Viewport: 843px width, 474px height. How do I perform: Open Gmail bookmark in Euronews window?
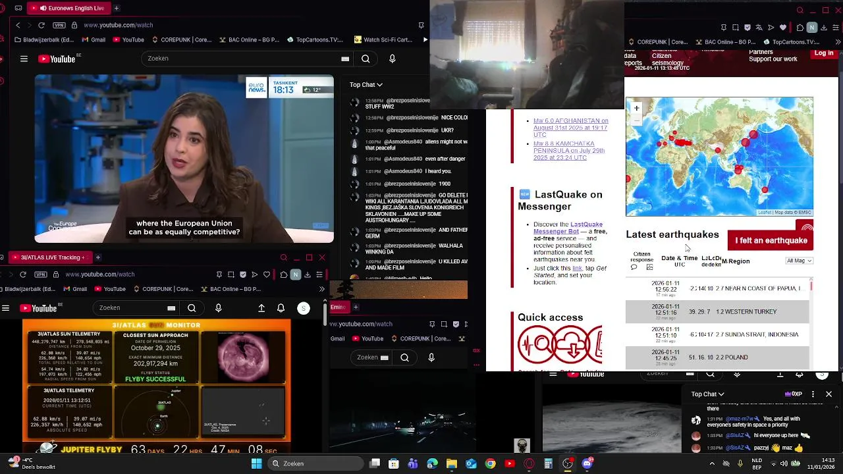pos(94,39)
